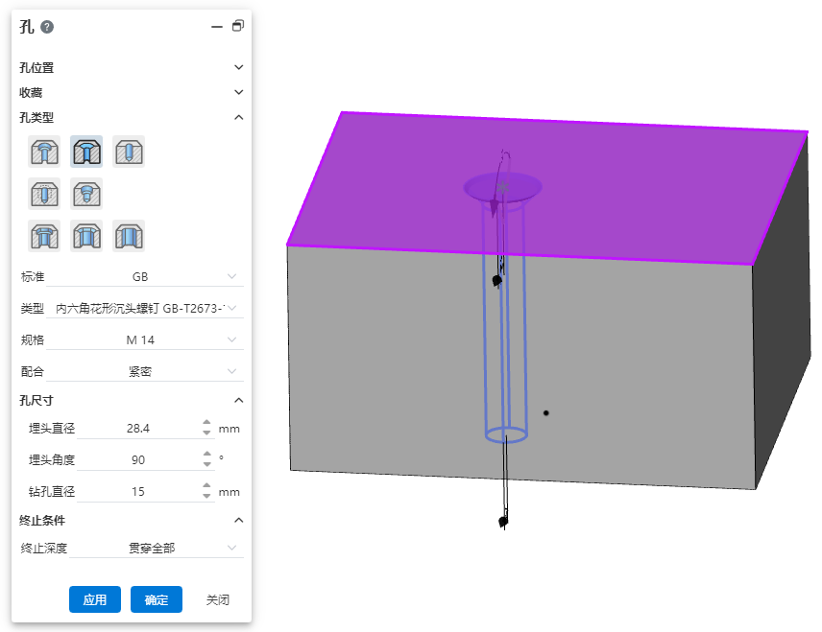Click the 关闭 button
The width and height of the screenshot is (822, 632).
tap(218, 599)
